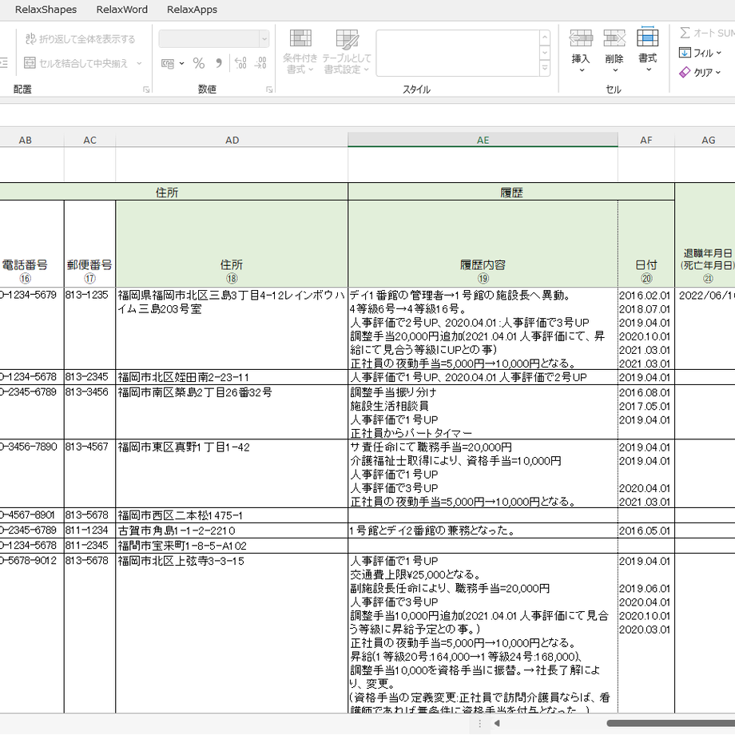735x735 pixels.
Task: Open number format dialog launcher
Action: tap(269, 89)
